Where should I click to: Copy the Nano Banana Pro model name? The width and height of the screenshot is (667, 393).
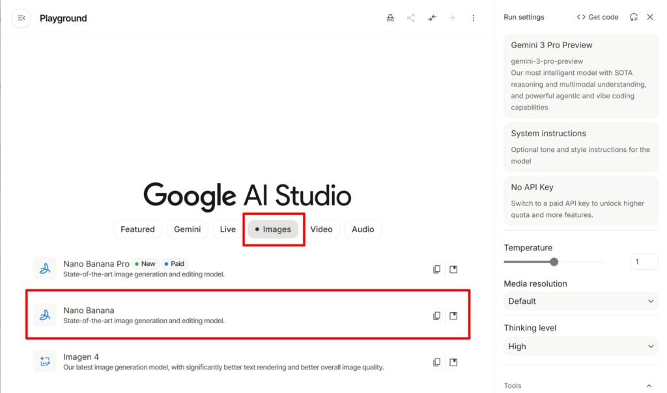click(x=437, y=269)
